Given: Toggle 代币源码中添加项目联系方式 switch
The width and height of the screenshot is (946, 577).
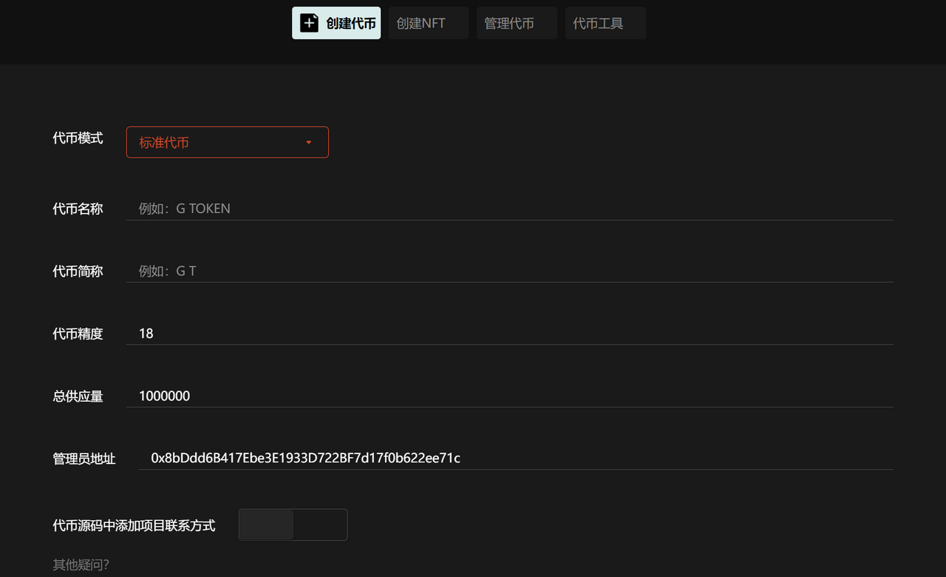Looking at the screenshot, I should (293, 524).
